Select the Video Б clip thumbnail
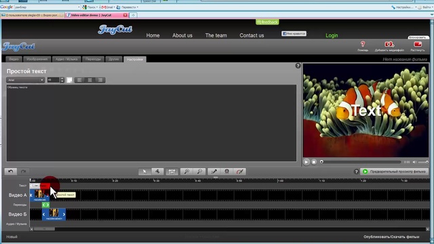The height and width of the screenshot is (244, 434). pos(54,213)
